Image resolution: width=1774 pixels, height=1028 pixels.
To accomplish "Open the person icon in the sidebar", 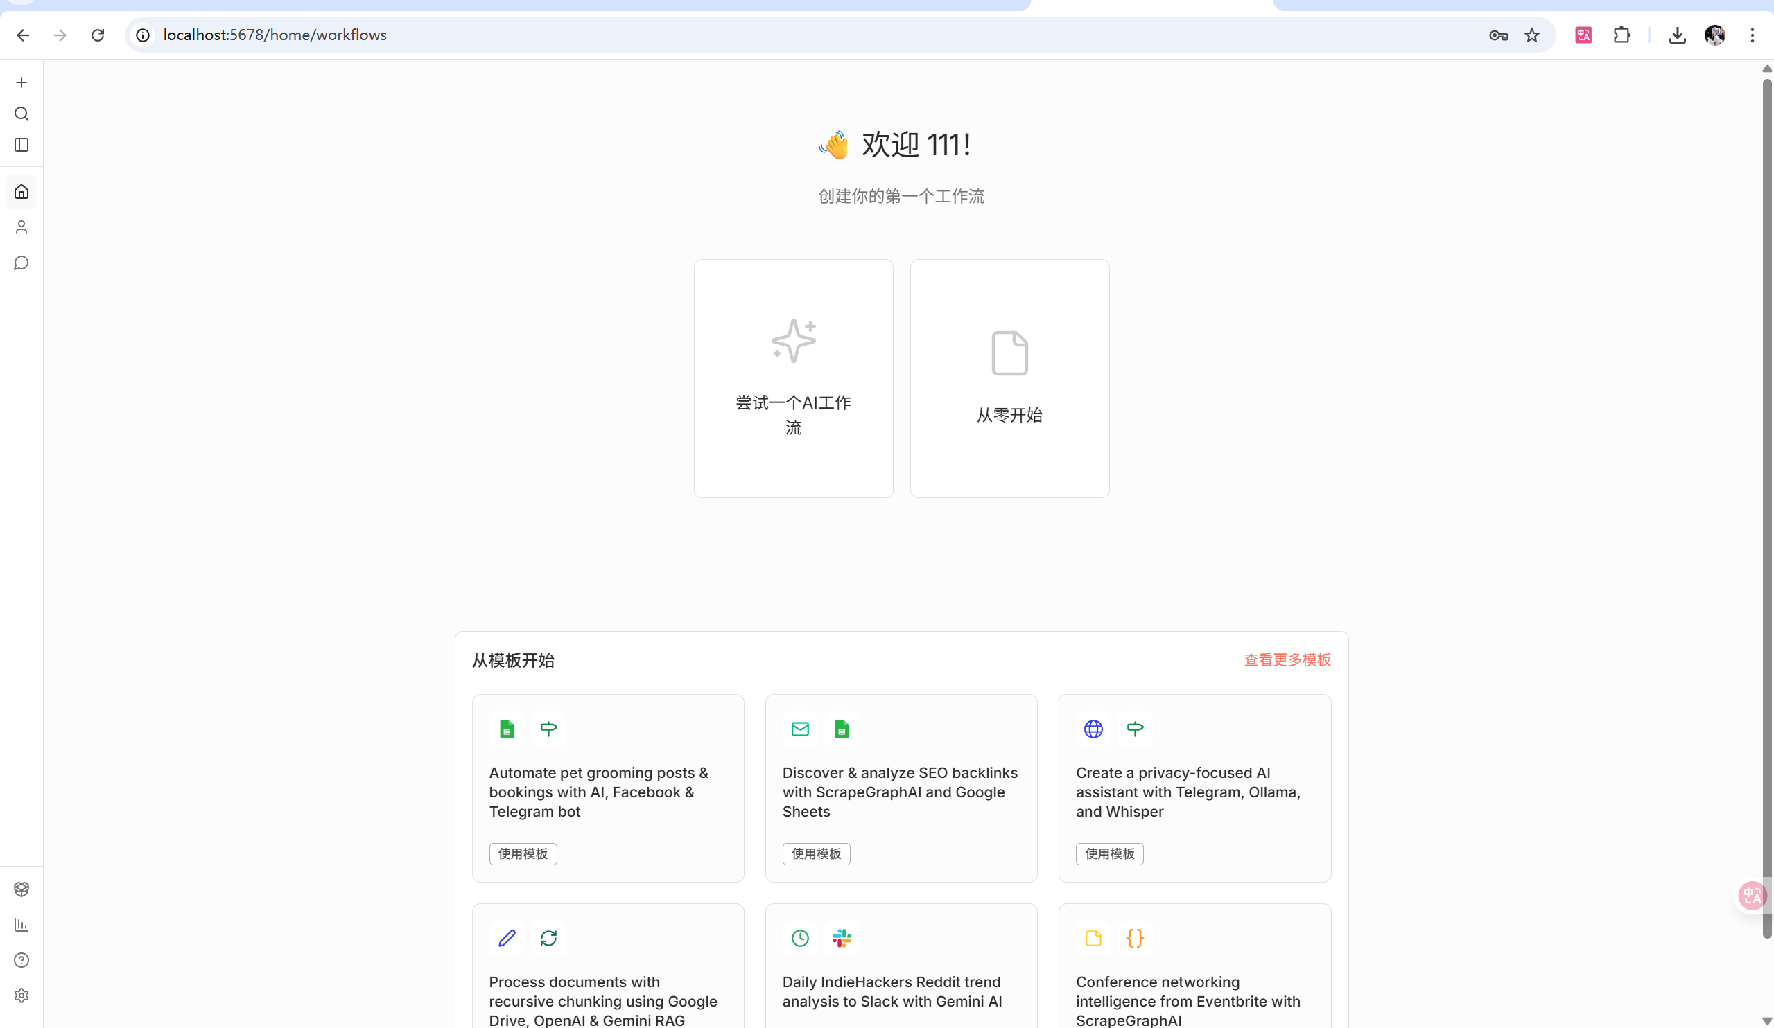I will [21, 227].
